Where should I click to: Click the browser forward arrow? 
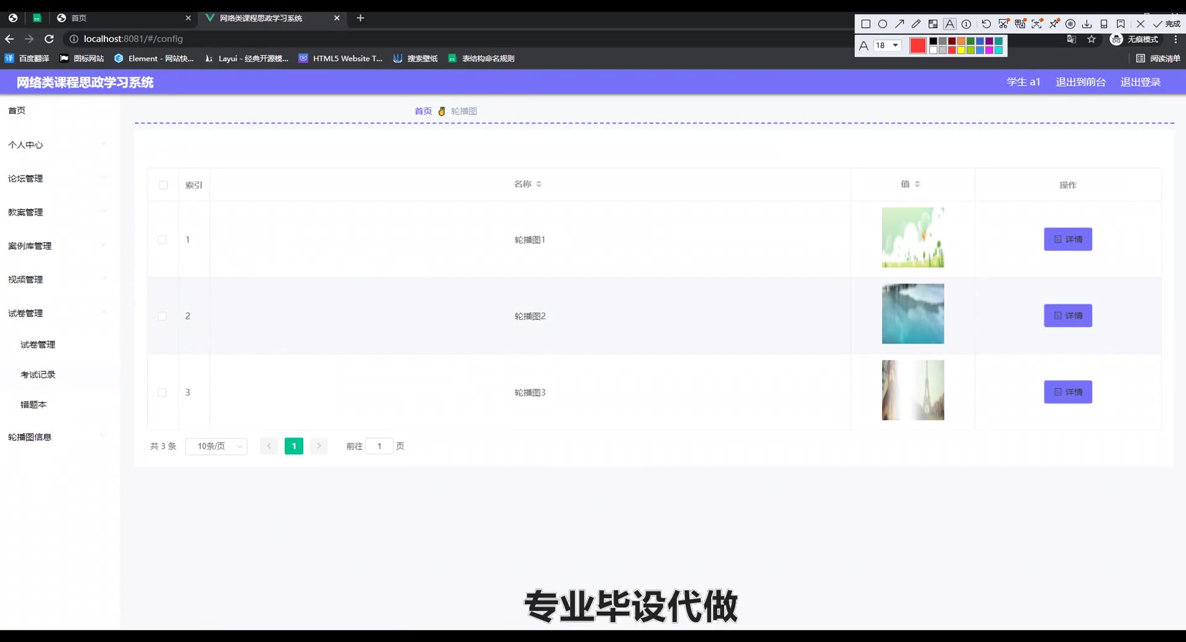[29, 39]
